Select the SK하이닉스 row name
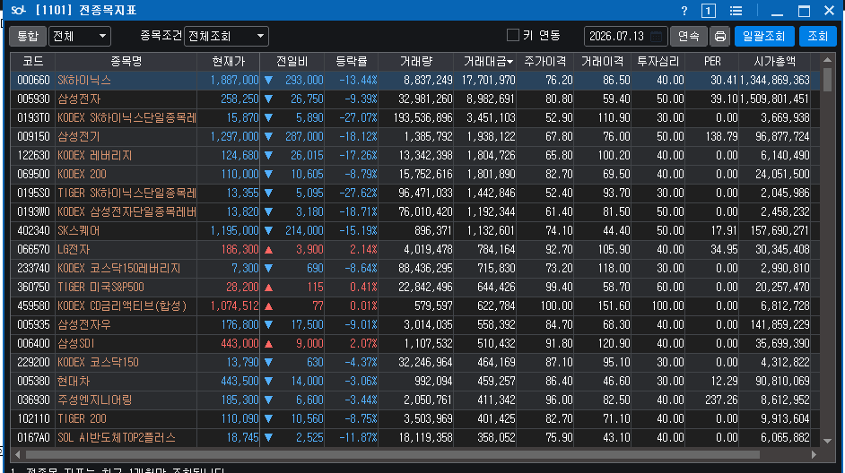845x473 pixels. (84, 81)
